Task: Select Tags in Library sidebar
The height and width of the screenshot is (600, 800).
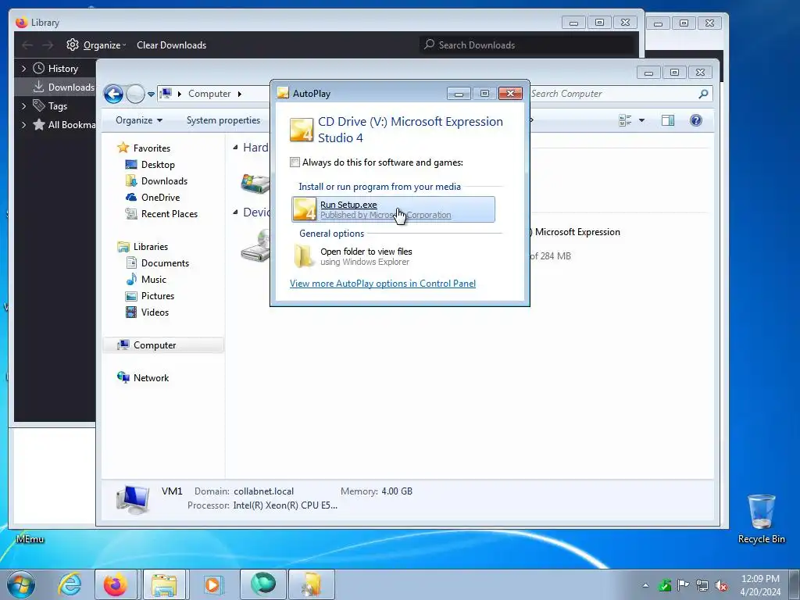Action: pyautogui.click(x=57, y=106)
